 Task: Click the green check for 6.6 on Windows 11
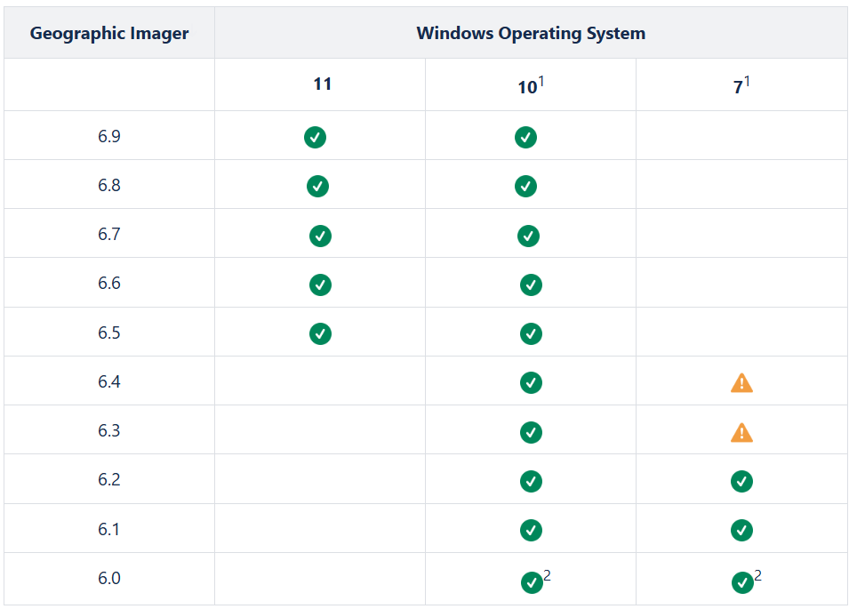(x=321, y=284)
